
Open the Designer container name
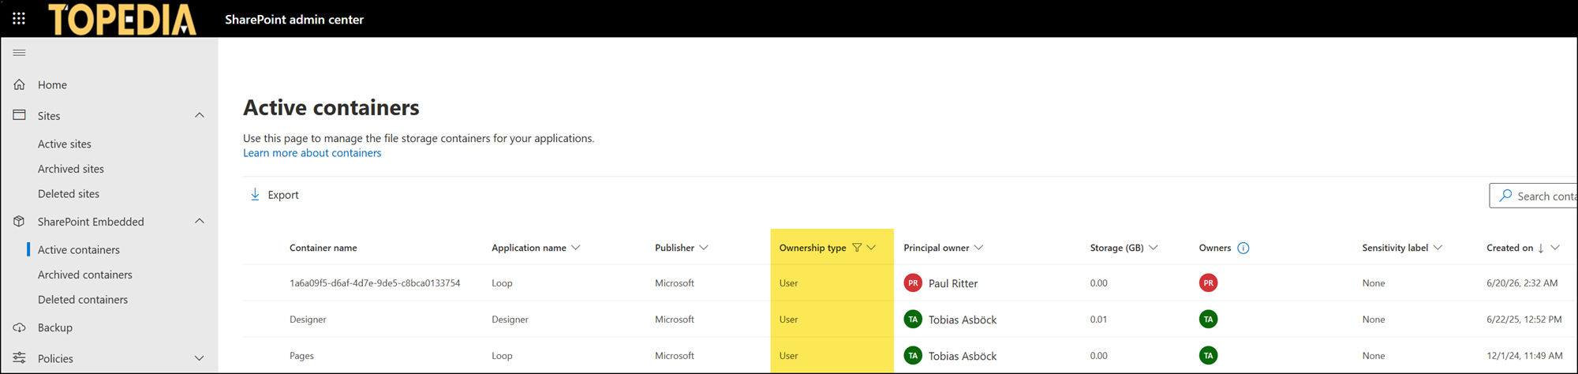tap(308, 320)
